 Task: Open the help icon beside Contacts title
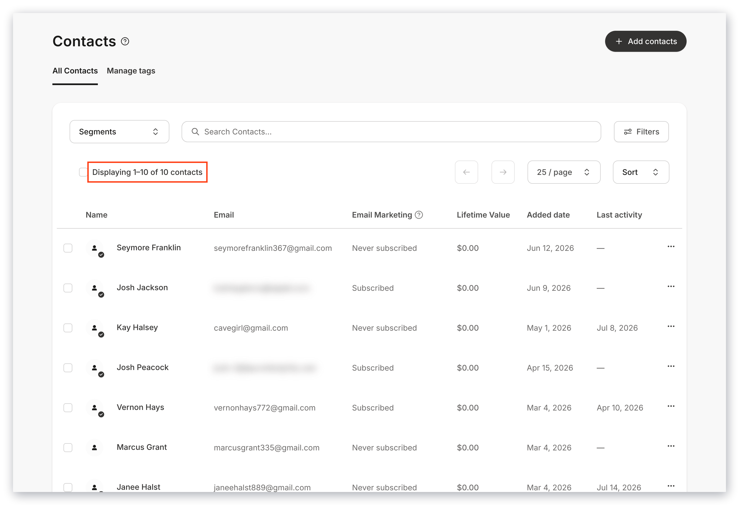(125, 41)
